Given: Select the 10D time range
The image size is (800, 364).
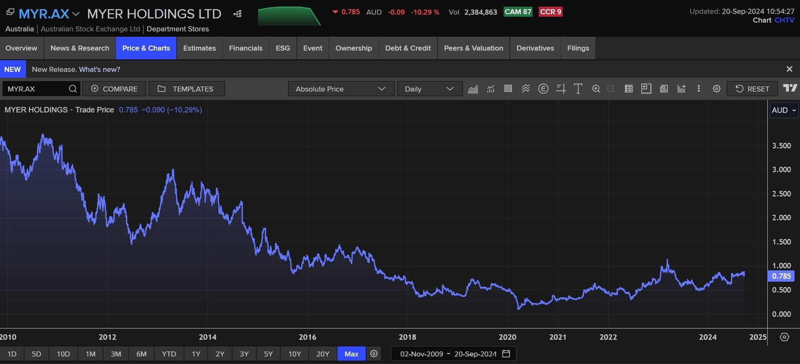Looking at the screenshot, I should click(x=63, y=354).
